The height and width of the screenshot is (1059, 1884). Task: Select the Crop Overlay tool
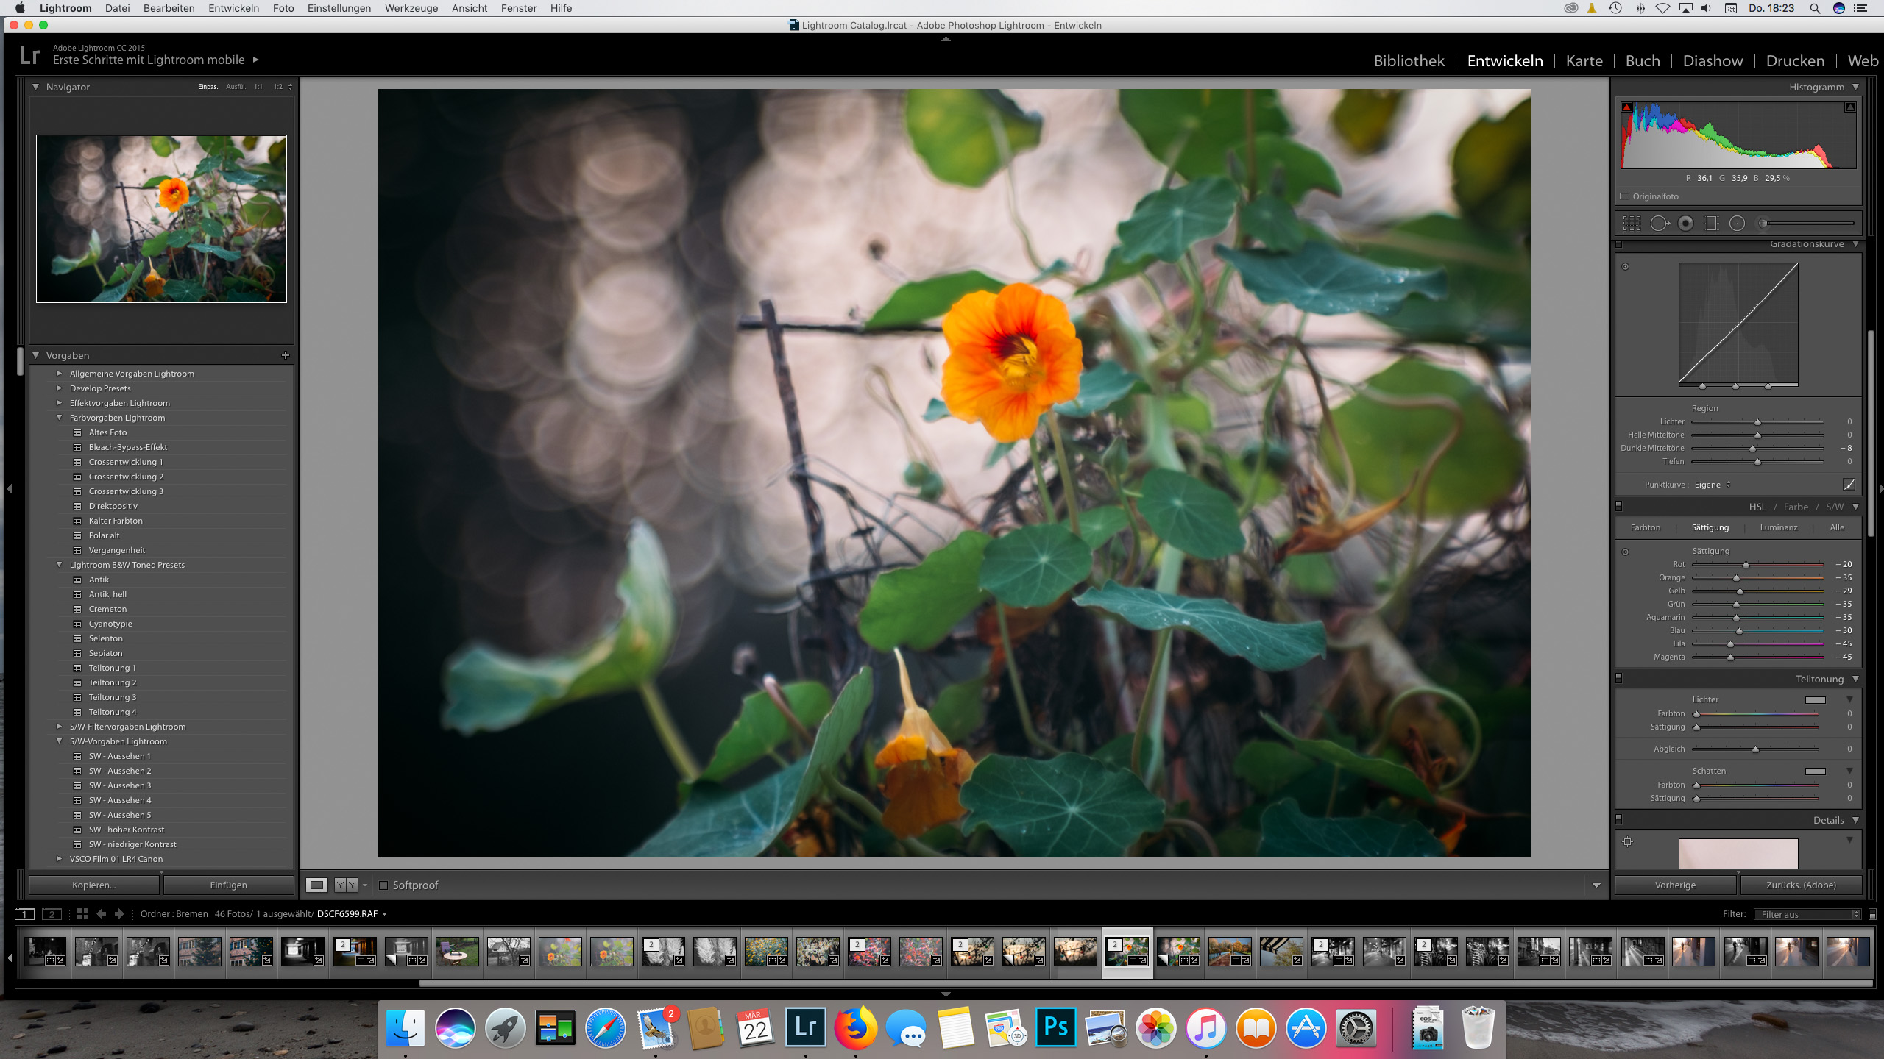click(x=1632, y=224)
